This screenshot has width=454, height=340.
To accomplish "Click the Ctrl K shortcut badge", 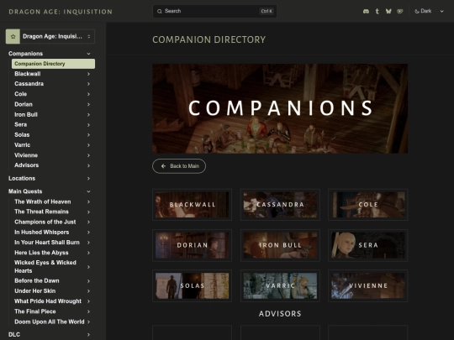I will click(x=267, y=11).
